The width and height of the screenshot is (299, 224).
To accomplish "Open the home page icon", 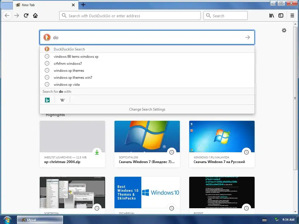I will 35,16.
